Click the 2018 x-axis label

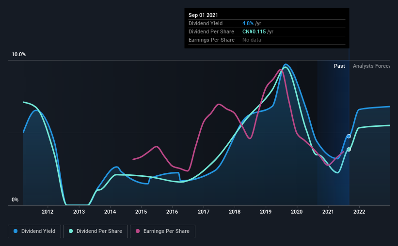coord(235,212)
